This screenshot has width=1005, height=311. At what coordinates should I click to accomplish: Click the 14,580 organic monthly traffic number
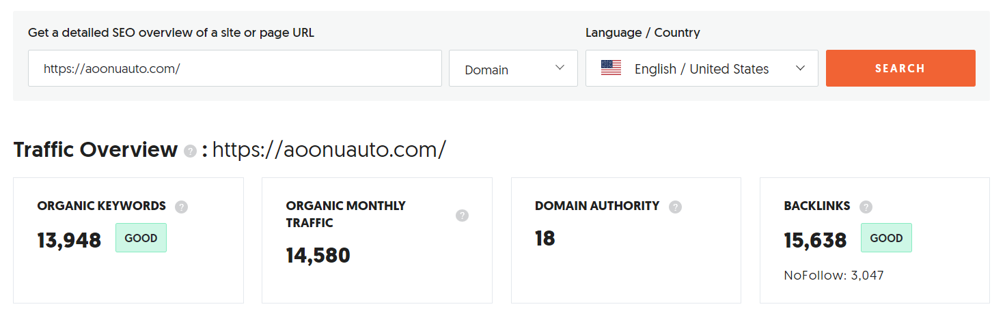pos(318,256)
